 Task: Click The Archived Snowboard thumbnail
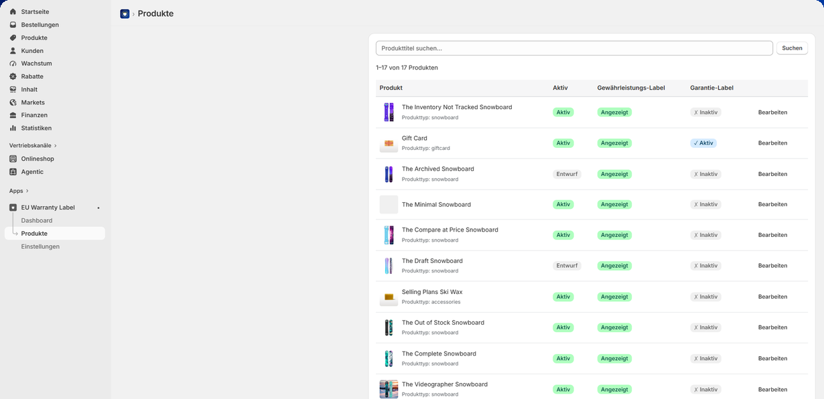(389, 174)
